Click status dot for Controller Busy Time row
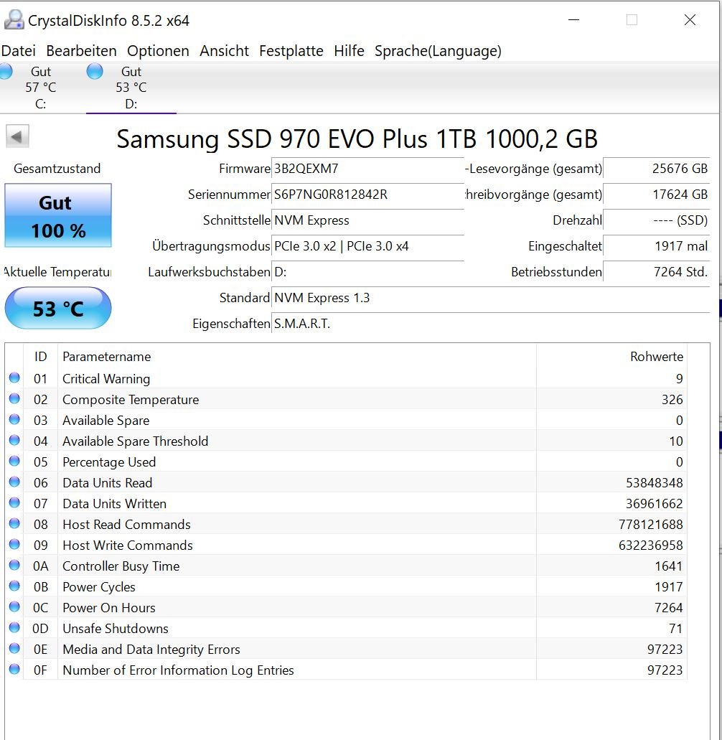Screen dimensions: 722x740 [14, 565]
